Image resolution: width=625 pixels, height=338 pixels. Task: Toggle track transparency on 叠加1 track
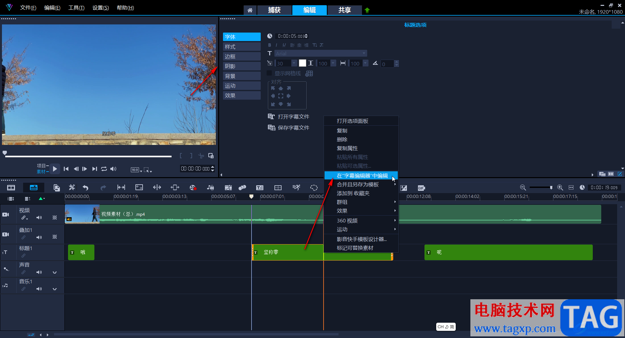coord(55,237)
